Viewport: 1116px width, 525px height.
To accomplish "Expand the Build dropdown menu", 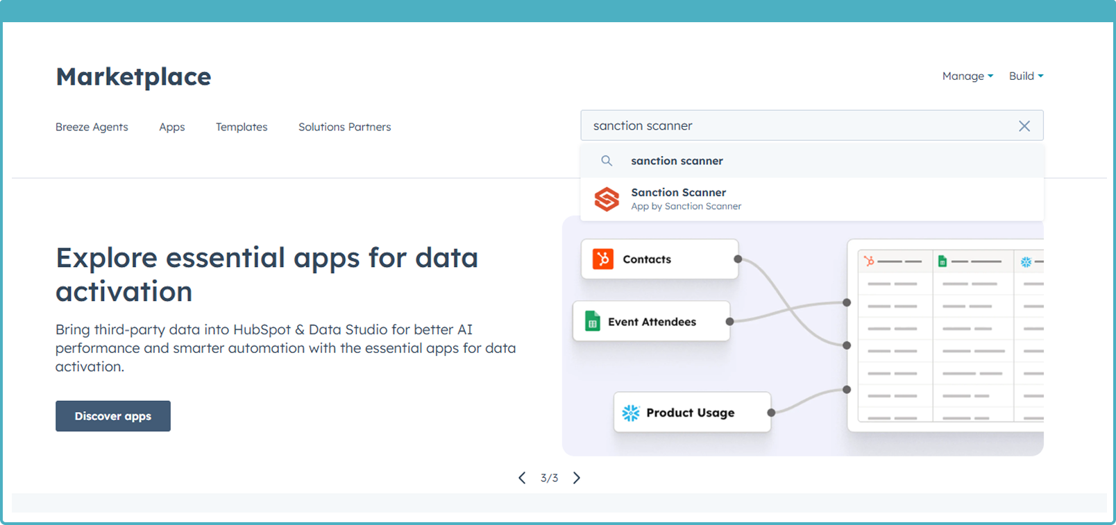I will point(1026,76).
